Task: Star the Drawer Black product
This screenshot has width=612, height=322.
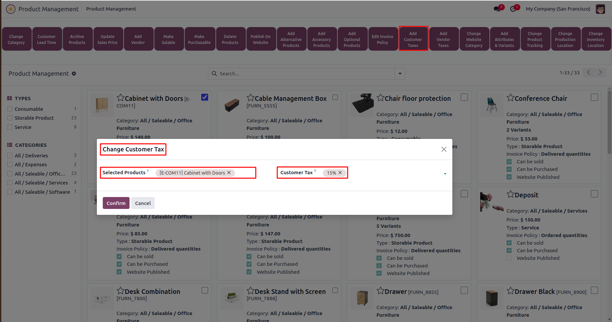Action: click(511, 291)
